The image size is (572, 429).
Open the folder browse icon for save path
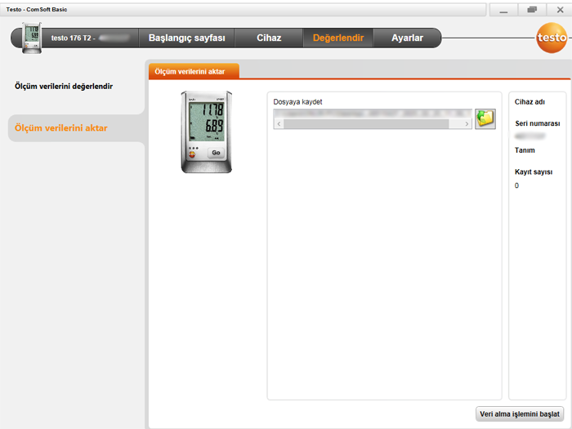pyautogui.click(x=485, y=118)
